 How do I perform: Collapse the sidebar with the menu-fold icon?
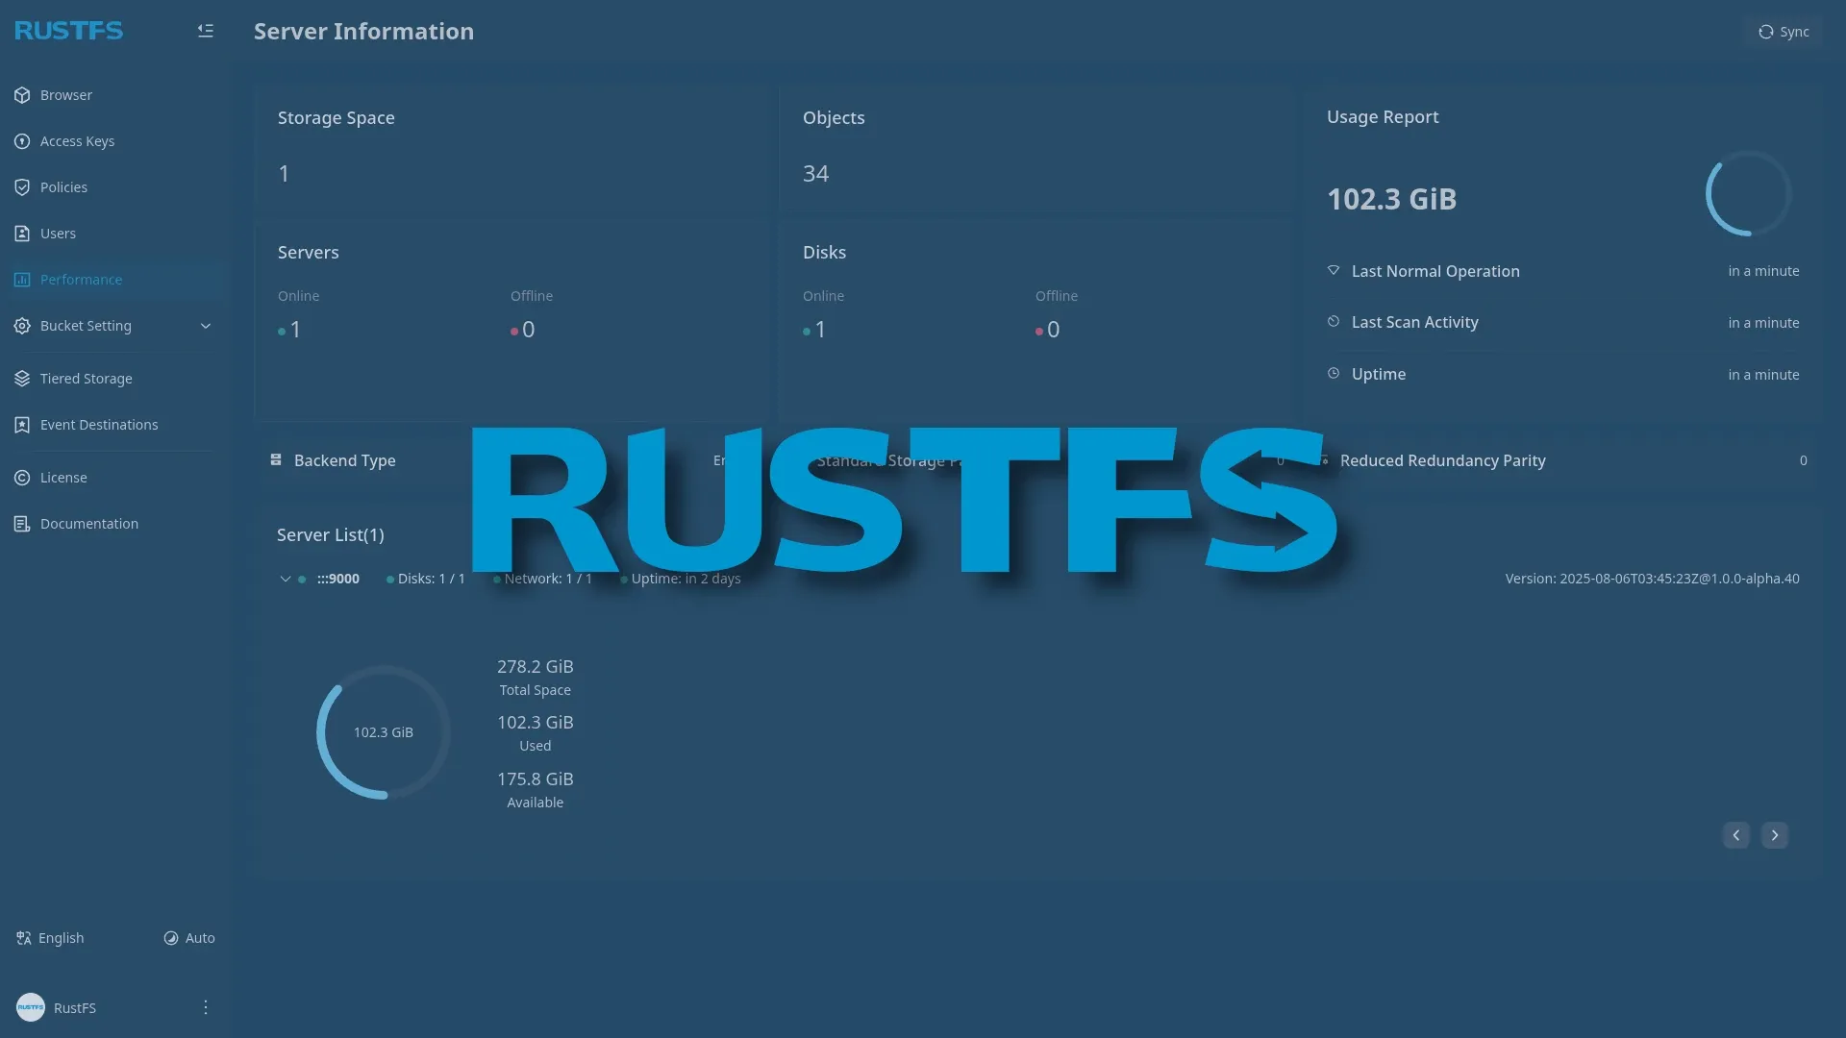[206, 31]
